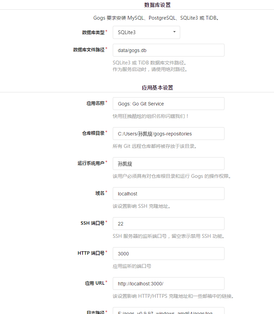Click the 数据库设置 section heading

pyautogui.click(x=157, y=5)
